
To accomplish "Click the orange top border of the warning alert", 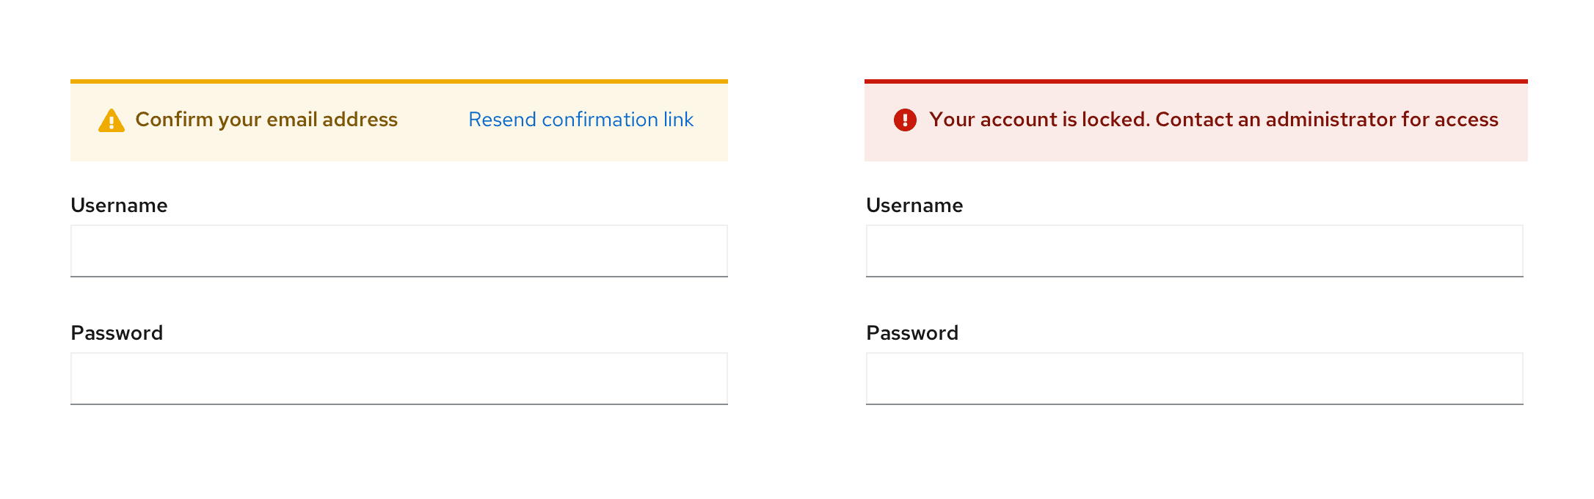I will click(x=399, y=81).
